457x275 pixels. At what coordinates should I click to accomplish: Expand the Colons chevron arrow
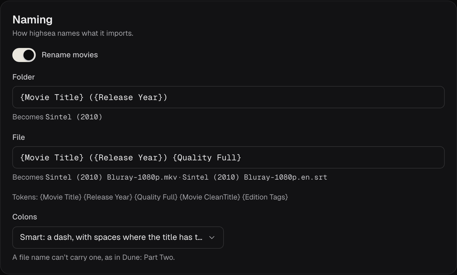[212, 238]
